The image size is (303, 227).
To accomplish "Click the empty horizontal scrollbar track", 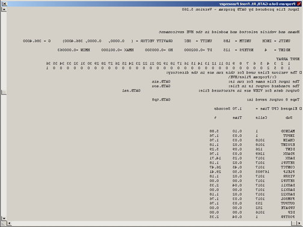I will coord(151,223).
